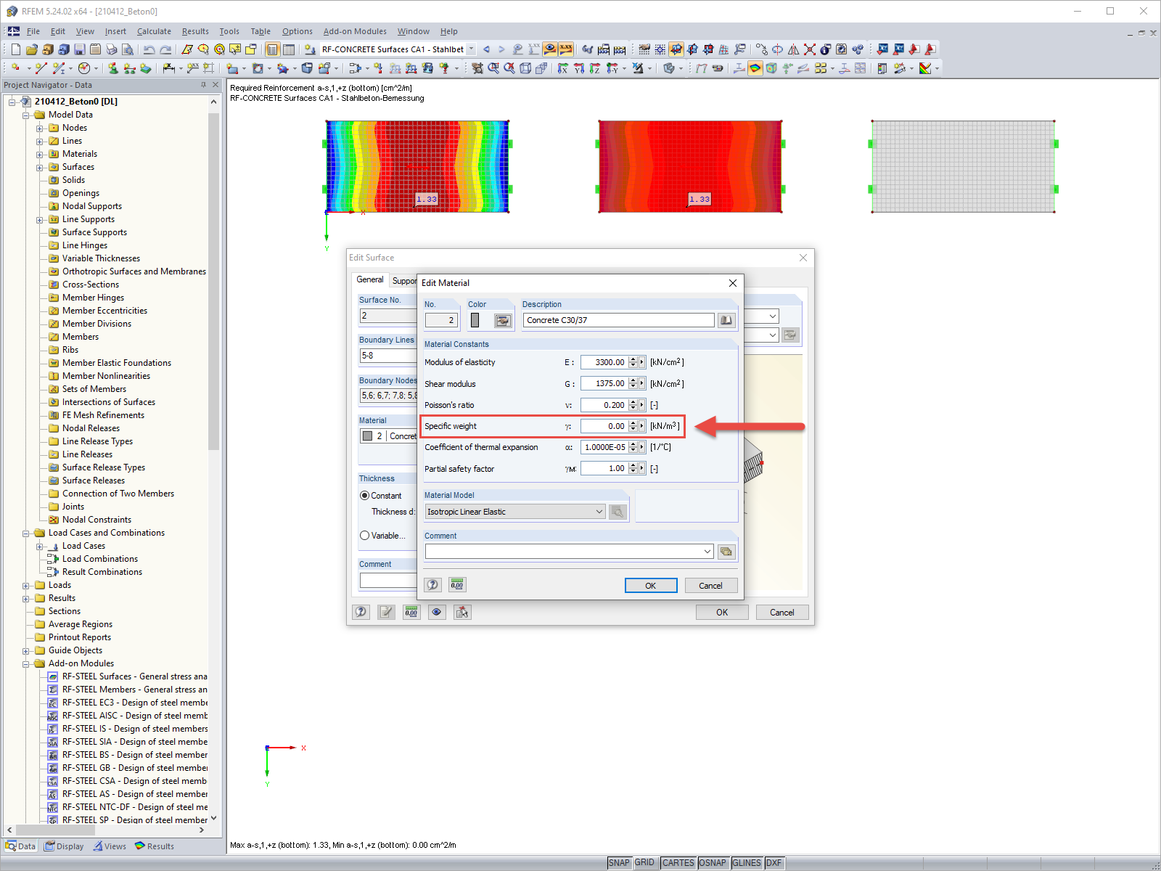The image size is (1161, 871).
Task: Switch to the General tab in Edit Surface
Action: 370,279
